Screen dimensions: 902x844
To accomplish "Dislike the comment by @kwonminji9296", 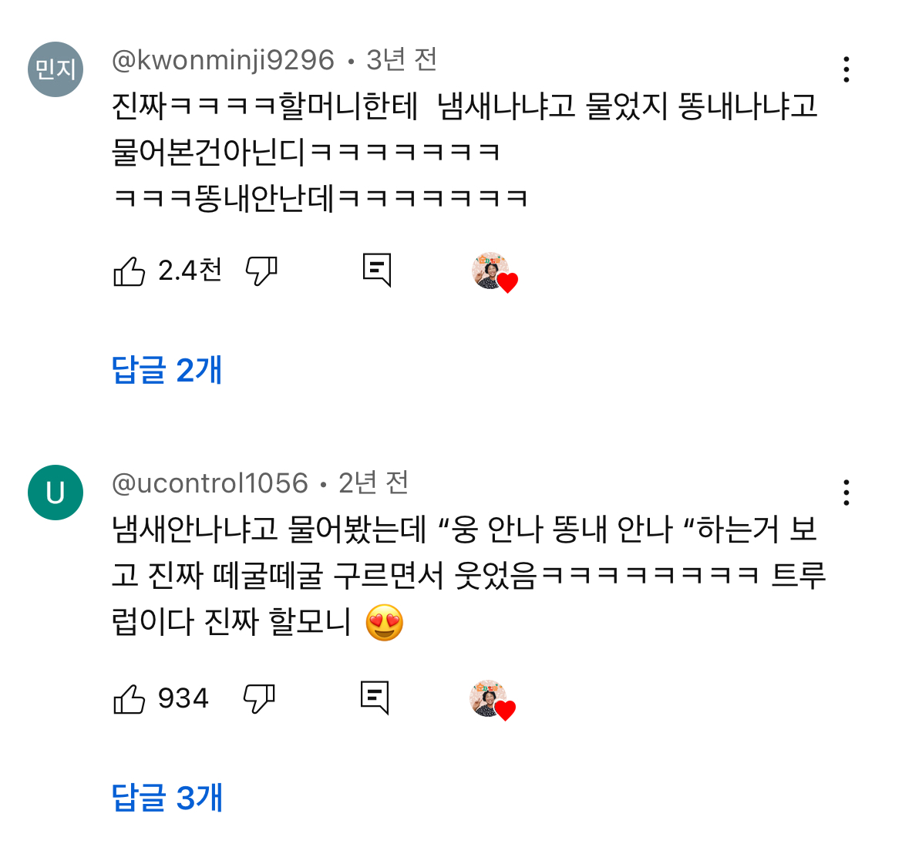I will pyautogui.click(x=261, y=271).
